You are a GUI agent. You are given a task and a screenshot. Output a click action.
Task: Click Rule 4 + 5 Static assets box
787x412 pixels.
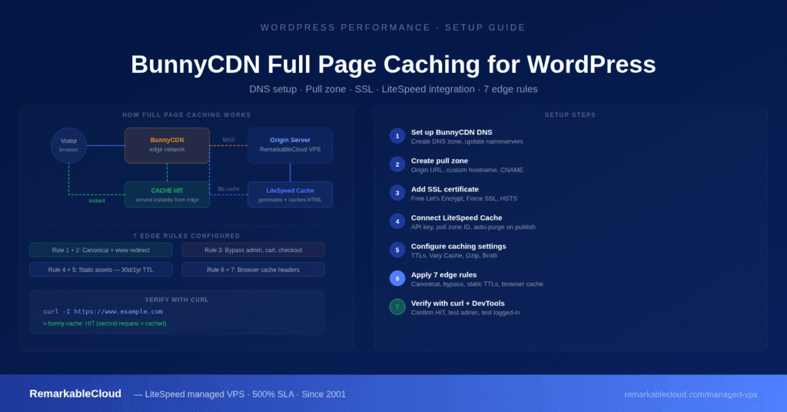coord(101,270)
